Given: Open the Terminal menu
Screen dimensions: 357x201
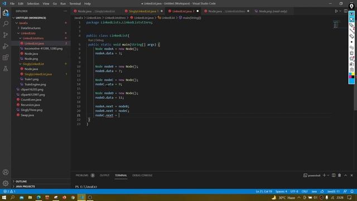Looking at the screenshot, I should pos(75,4).
